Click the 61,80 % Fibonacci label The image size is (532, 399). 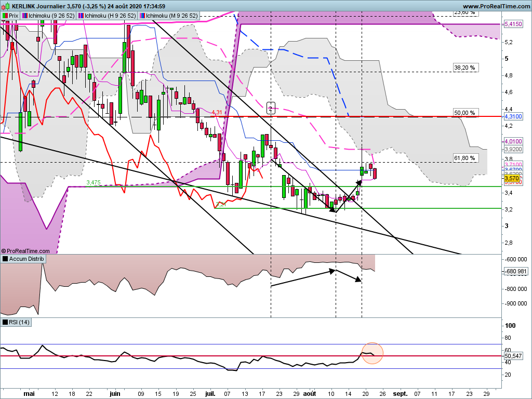(x=466, y=158)
